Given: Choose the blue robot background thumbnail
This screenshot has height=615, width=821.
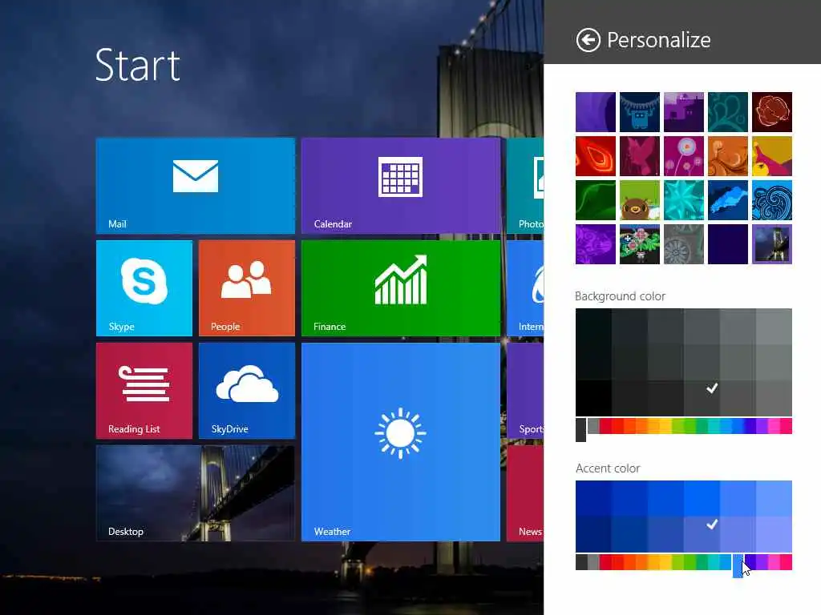Looking at the screenshot, I should coord(640,112).
